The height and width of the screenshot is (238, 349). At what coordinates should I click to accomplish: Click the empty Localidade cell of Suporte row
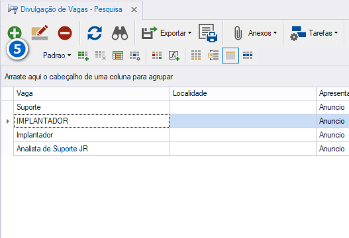243,107
